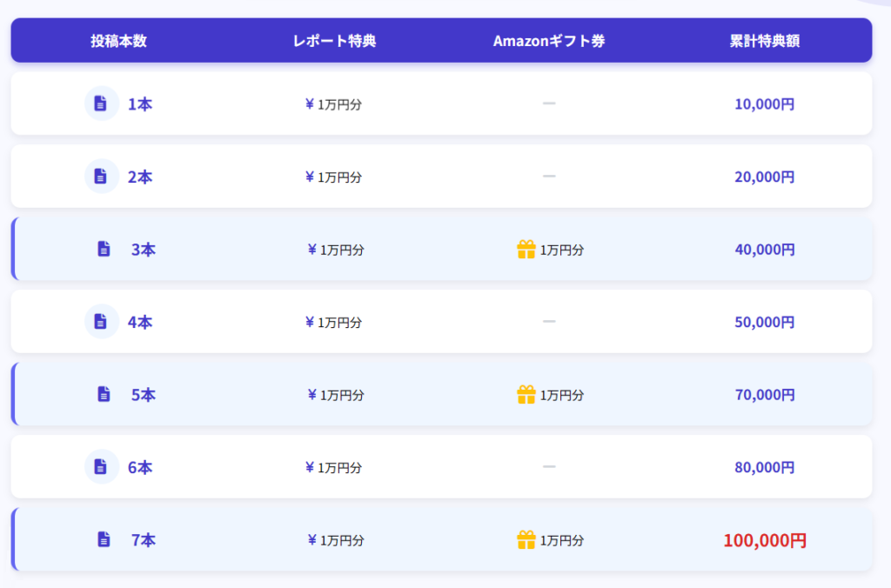
Task: Select the document icon in the 3本 row
Action: coord(104,250)
